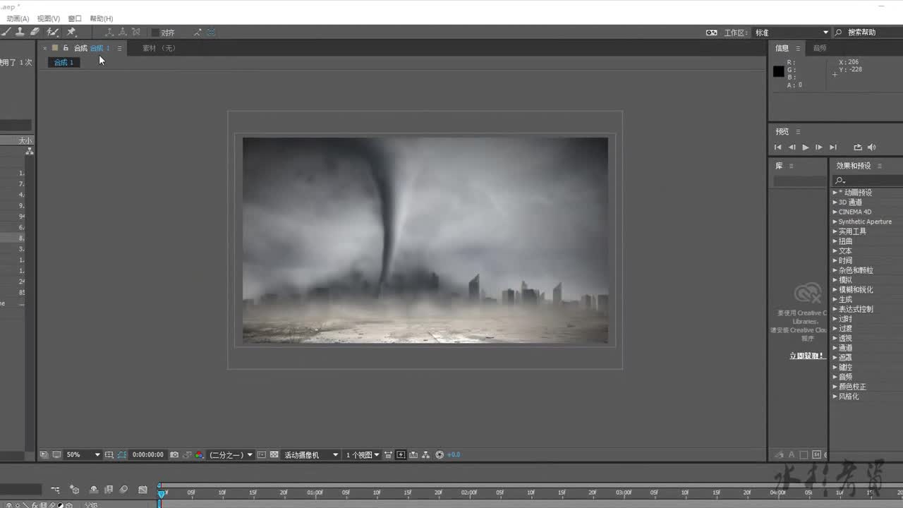Select the Clone Stamp tool
Image resolution: width=903 pixels, height=508 pixels.
20,32
